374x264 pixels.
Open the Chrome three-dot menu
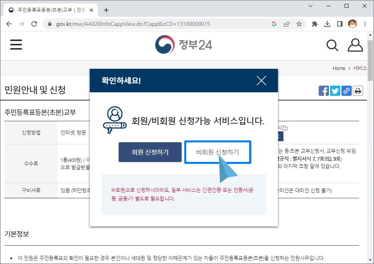tap(365, 24)
